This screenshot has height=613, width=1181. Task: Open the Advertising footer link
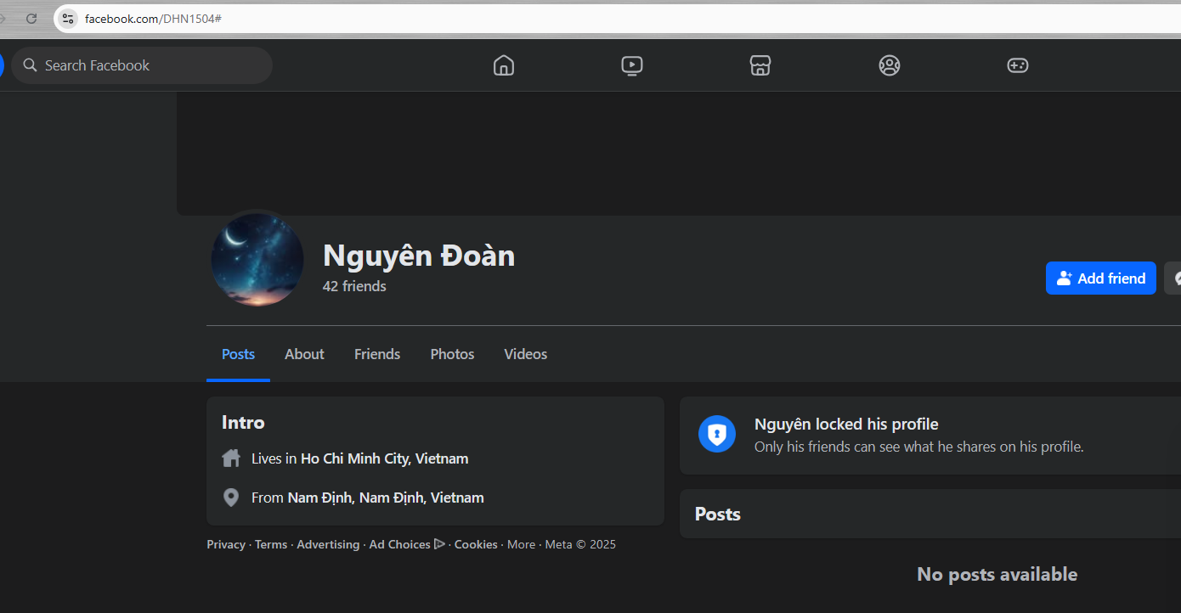point(328,544)
